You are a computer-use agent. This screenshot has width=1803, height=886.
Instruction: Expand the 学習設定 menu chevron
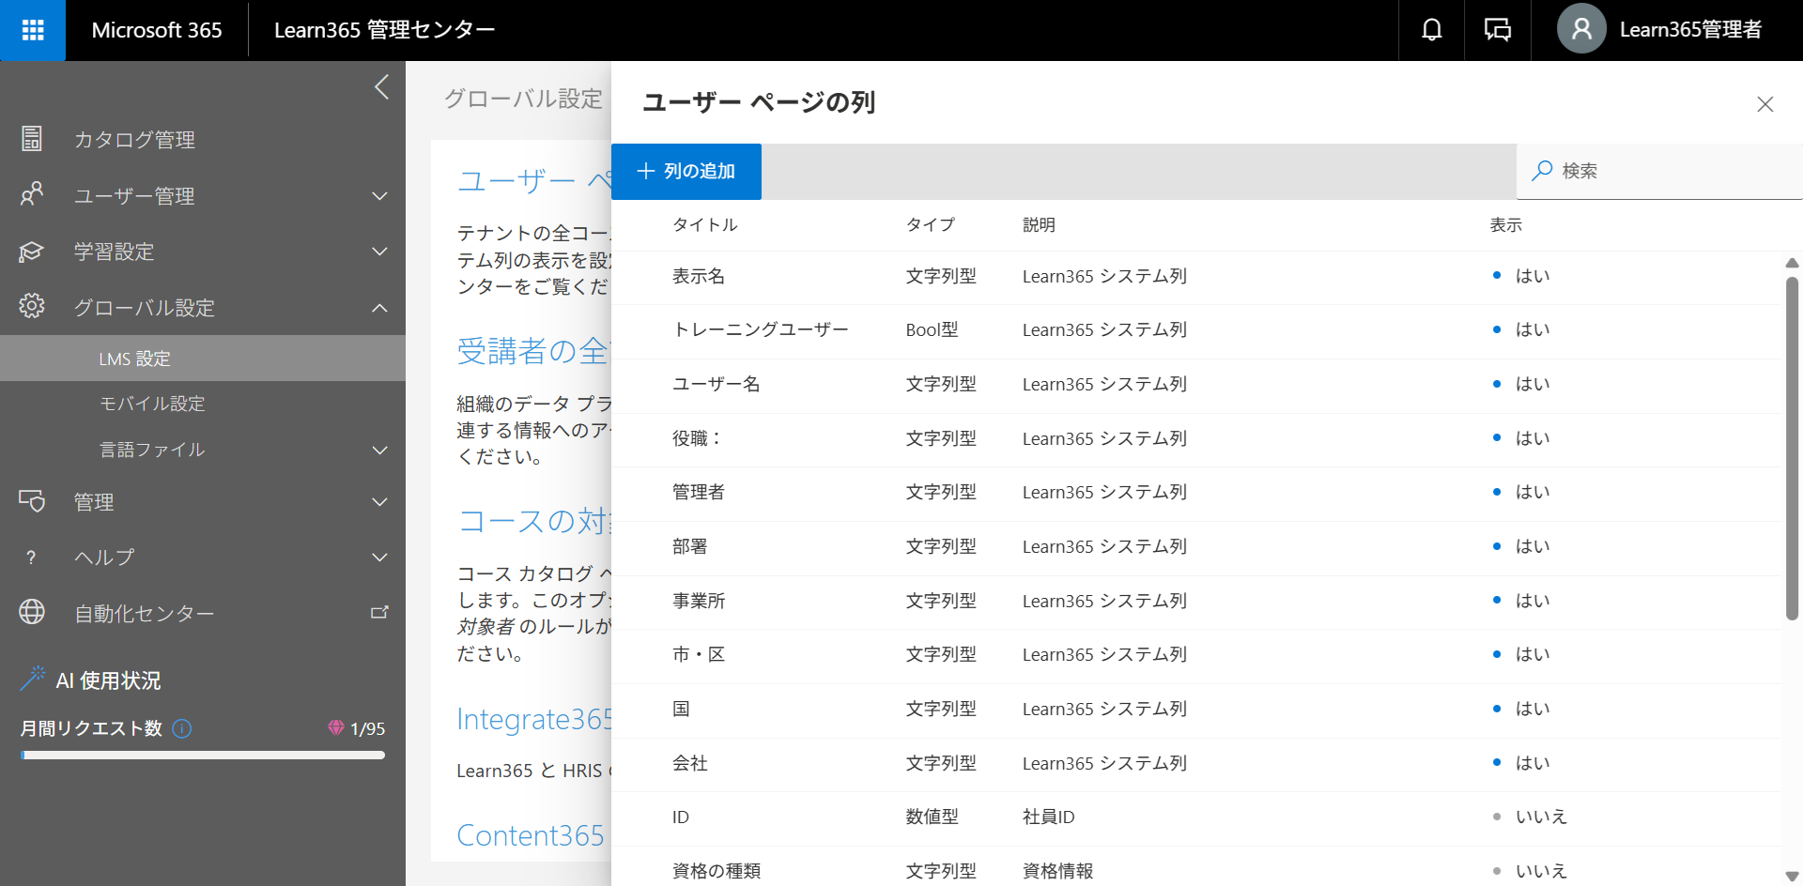click(x=379, y=252)
